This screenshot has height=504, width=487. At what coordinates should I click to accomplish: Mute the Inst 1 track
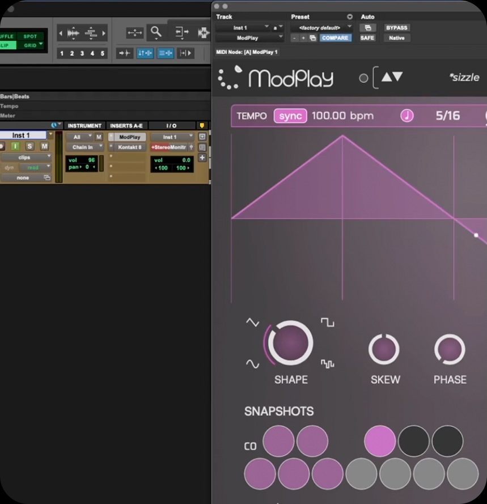44,146
